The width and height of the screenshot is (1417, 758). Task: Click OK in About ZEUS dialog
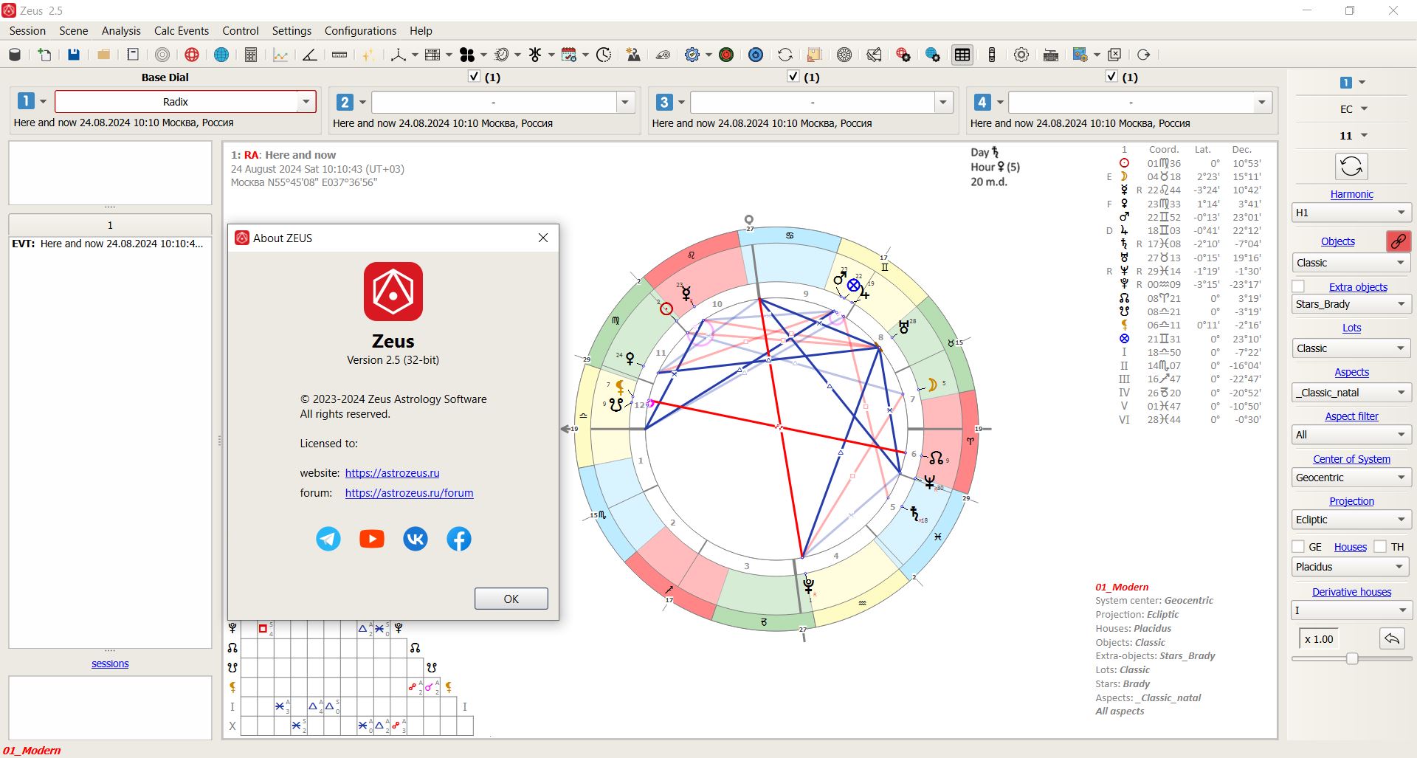click(x=511, y=599)
